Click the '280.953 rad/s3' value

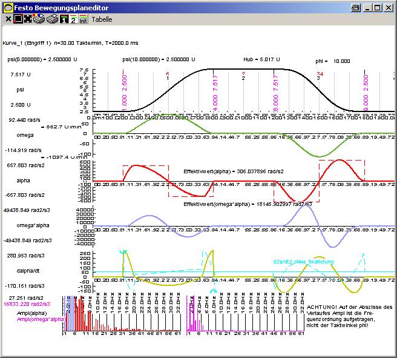pos(25,256)
